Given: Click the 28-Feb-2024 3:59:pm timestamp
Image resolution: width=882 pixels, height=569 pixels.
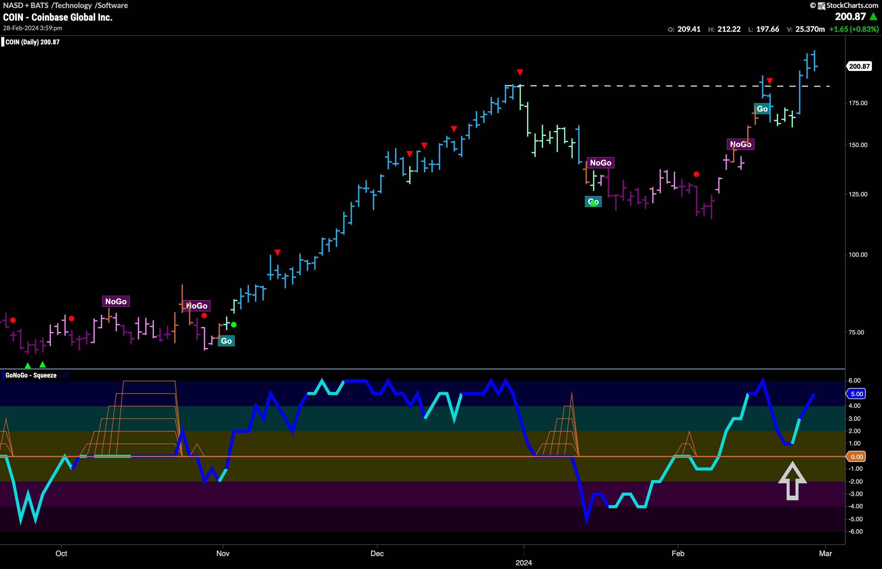Looking at the screenshot, I should coord(32,28).
